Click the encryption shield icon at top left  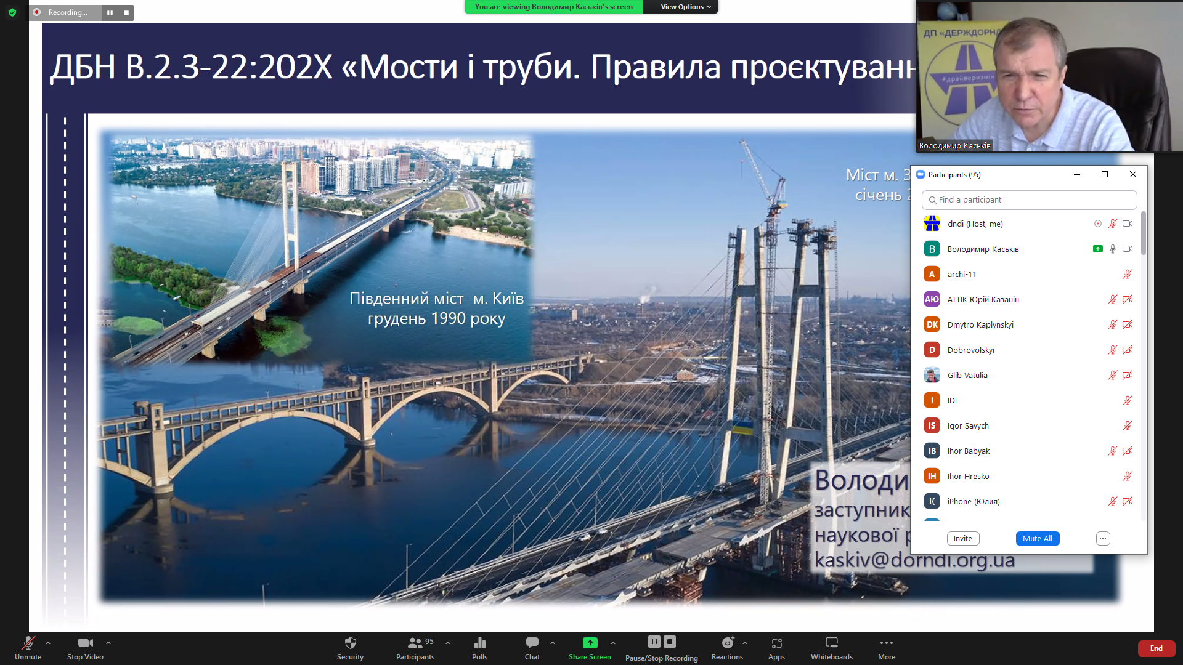12,12
